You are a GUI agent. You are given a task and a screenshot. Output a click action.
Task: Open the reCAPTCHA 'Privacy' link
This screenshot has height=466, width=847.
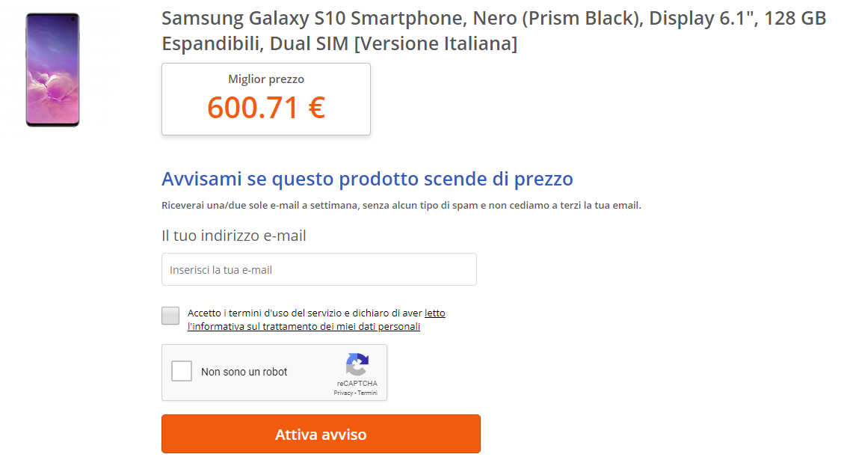click(343, 393)
